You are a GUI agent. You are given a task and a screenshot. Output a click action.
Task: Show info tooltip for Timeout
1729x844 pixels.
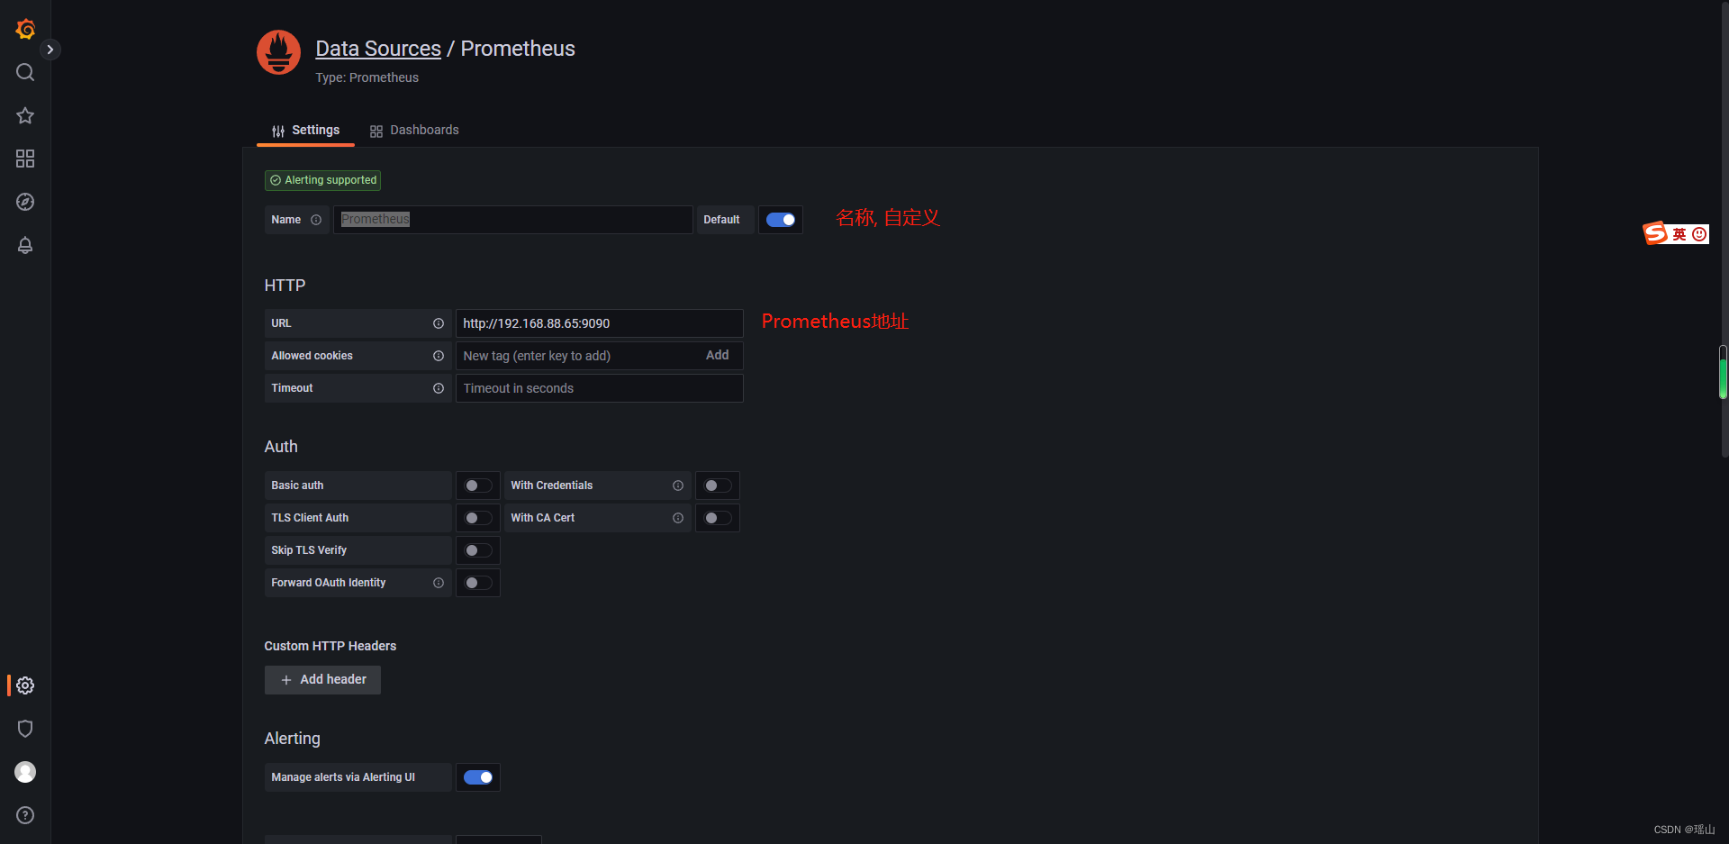click(439, 388)
